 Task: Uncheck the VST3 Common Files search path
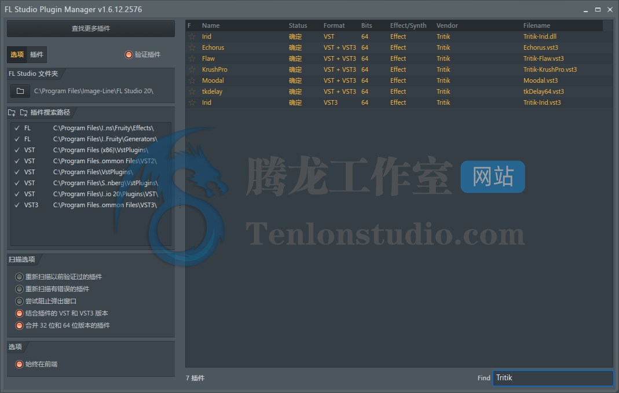17,205
